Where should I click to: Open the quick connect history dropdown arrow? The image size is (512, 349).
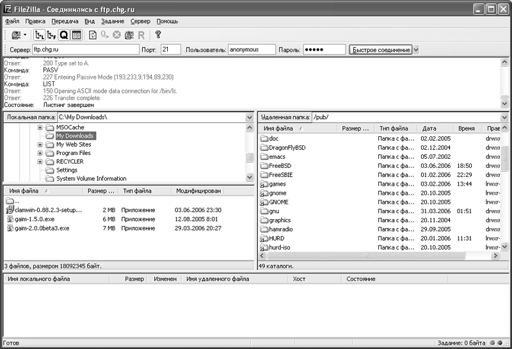(416, 49)
